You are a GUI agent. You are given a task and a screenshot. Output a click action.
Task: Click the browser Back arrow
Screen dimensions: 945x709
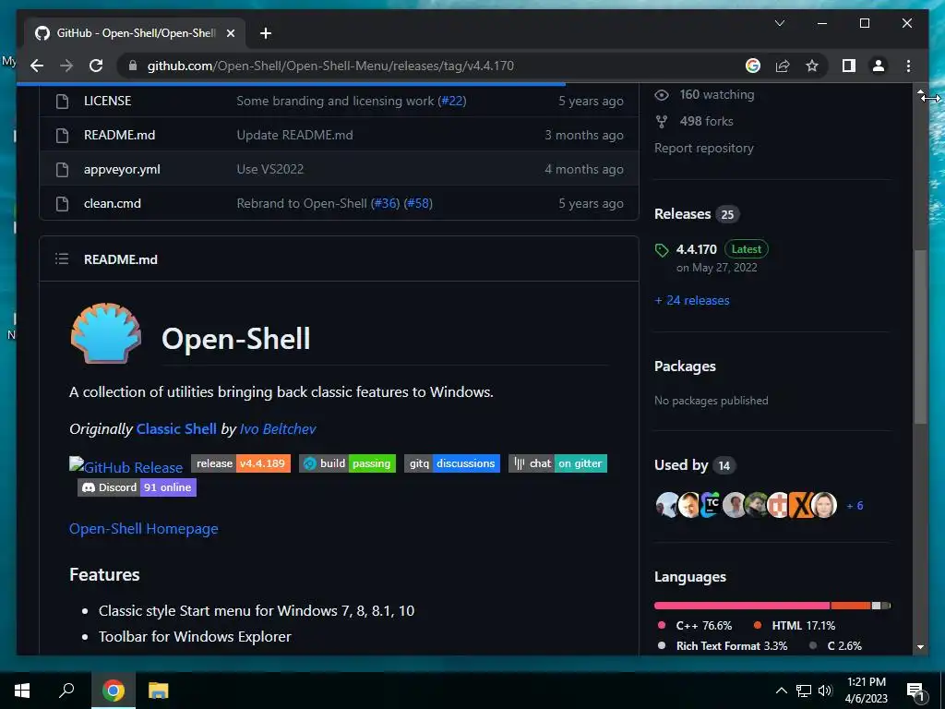click(x=37, y=66)
